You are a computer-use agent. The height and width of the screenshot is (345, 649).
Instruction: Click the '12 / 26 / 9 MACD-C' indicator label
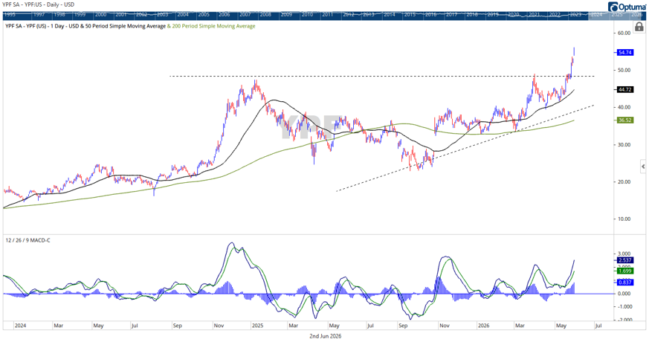[28, 240]
